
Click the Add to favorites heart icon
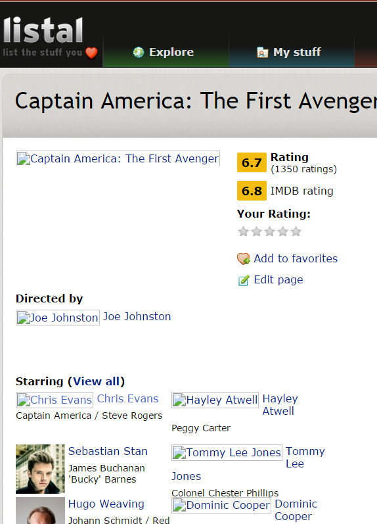click(x=244, y=258)
